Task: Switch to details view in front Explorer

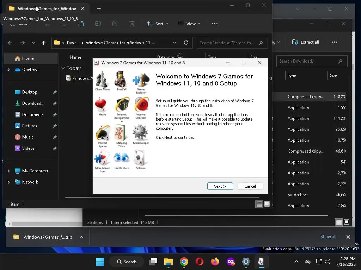Action: (x=259, y=204)
